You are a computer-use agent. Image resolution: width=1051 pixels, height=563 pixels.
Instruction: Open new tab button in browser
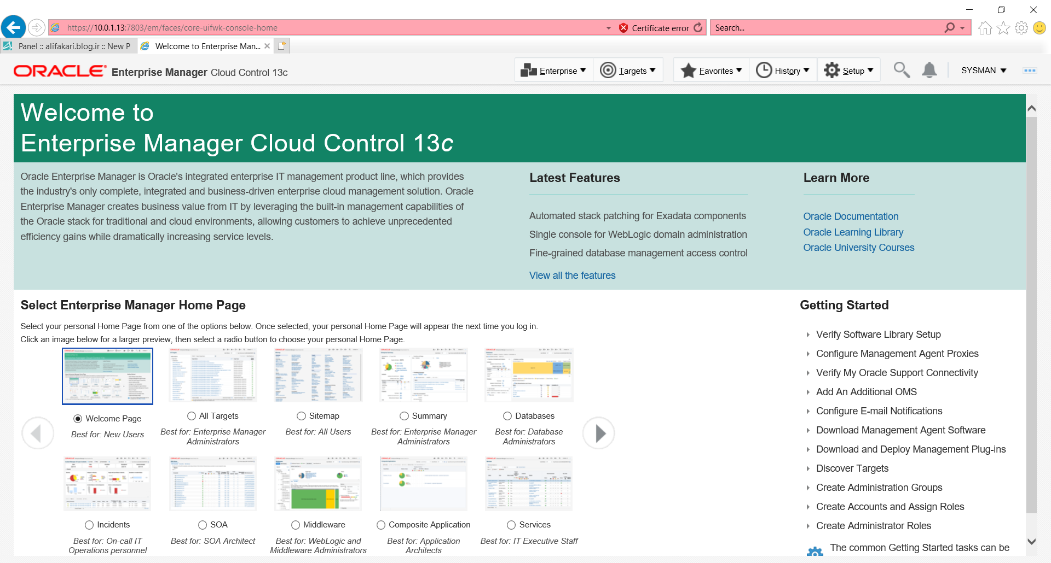point(282,46)
